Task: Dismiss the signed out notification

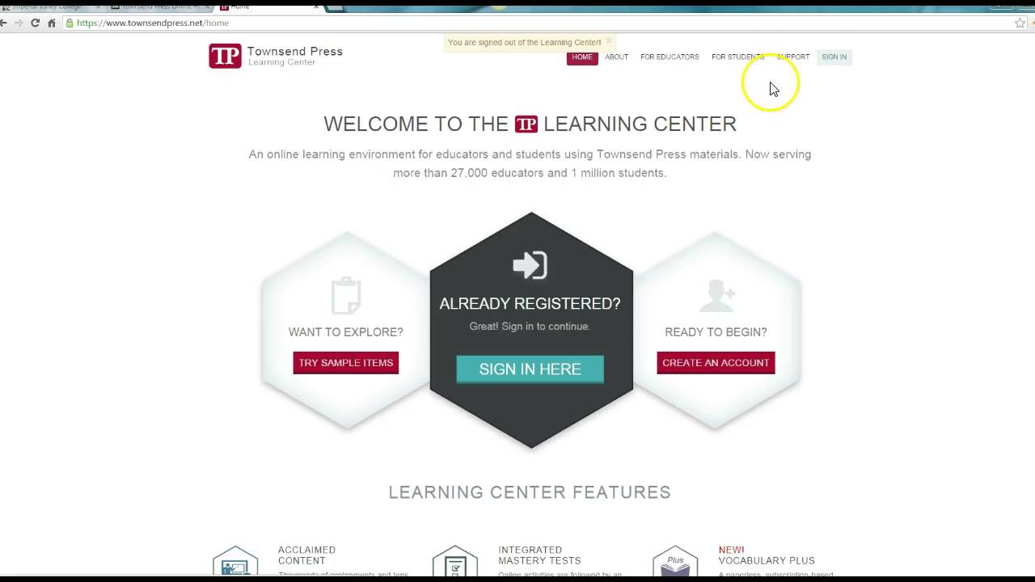Action: click(x=609, y=41)
